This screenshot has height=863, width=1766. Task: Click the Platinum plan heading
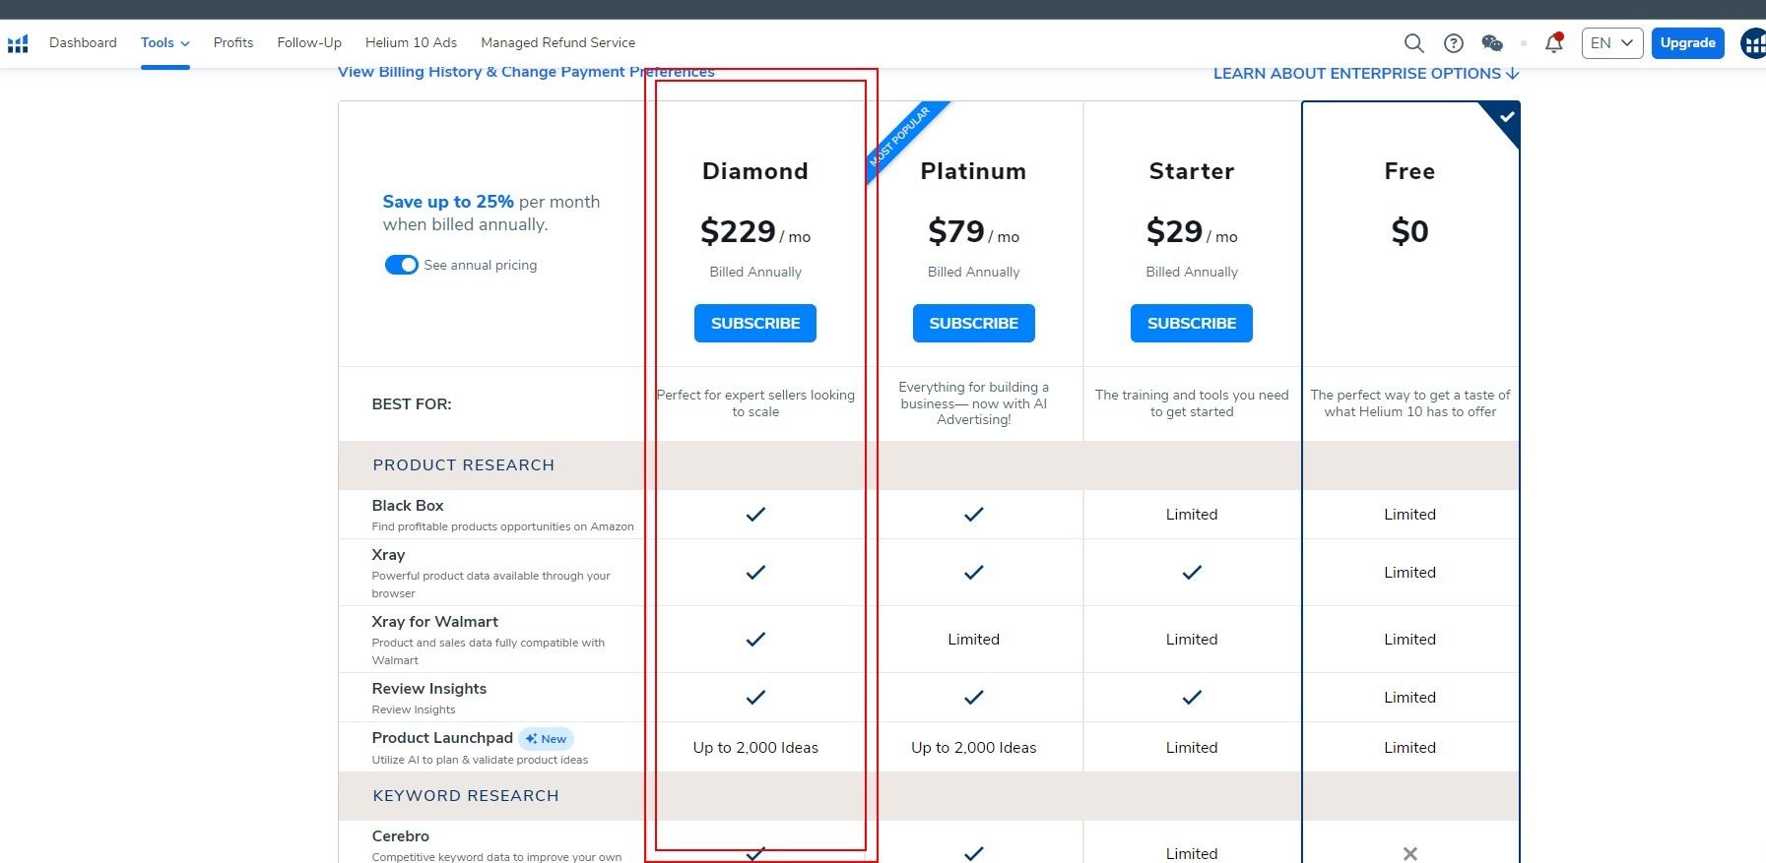(973, 171)
